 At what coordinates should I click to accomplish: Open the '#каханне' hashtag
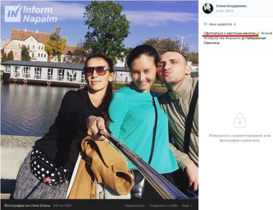point(233,38)
